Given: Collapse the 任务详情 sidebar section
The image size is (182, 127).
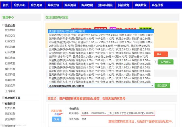Looking at the screenshot, I should tap(3, 104).
